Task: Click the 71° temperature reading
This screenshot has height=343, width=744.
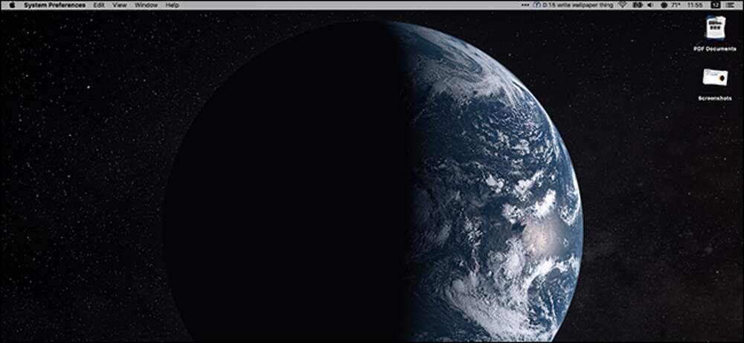Action: click(676, 4)
